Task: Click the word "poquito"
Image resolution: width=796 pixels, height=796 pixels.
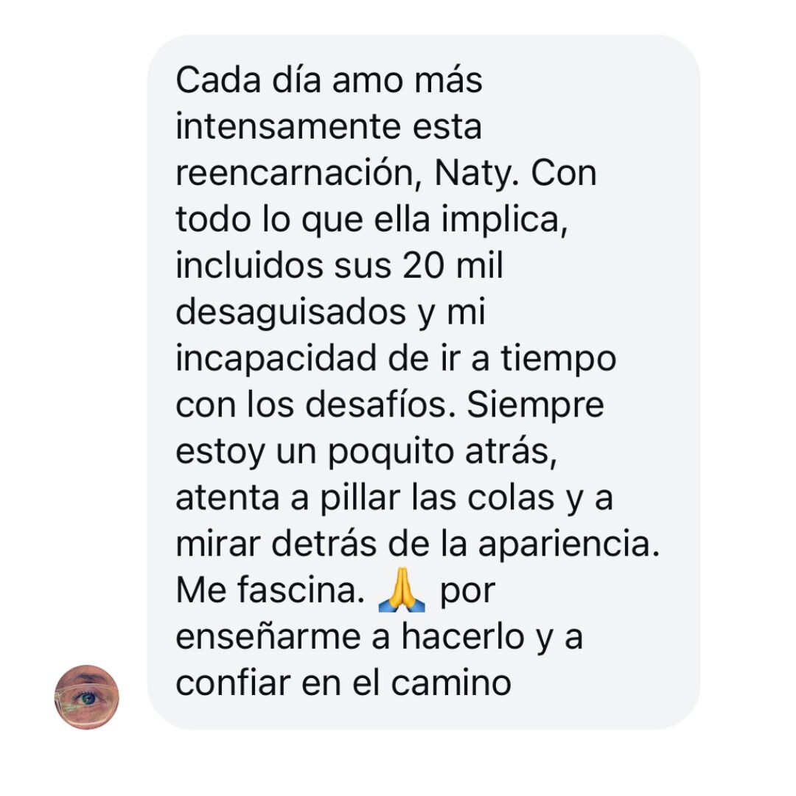Action: tap(391, 452)
